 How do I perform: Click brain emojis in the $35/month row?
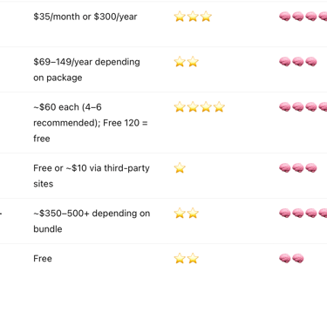pos(303,17)
